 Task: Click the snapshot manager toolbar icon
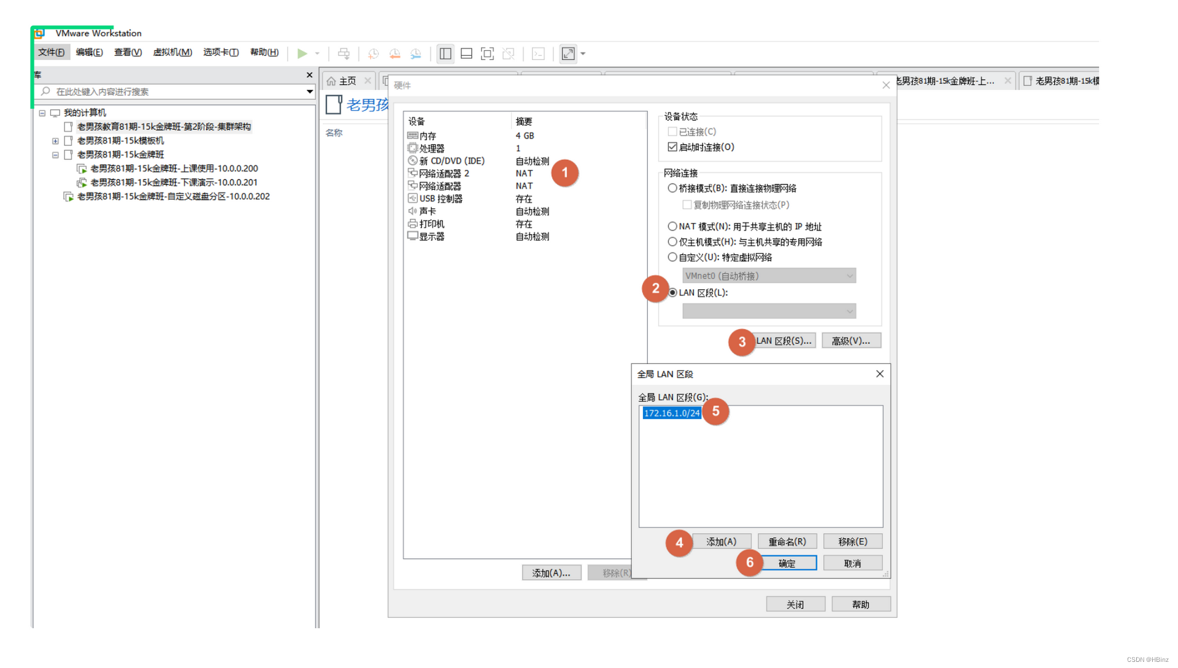(416, 53)
